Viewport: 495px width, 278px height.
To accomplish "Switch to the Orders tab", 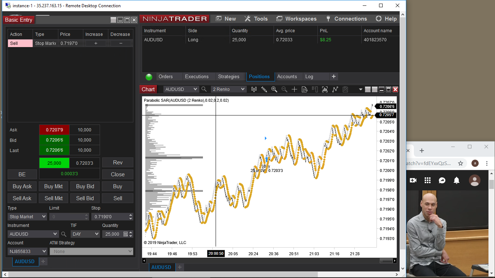I will click(x=166, y=77).
